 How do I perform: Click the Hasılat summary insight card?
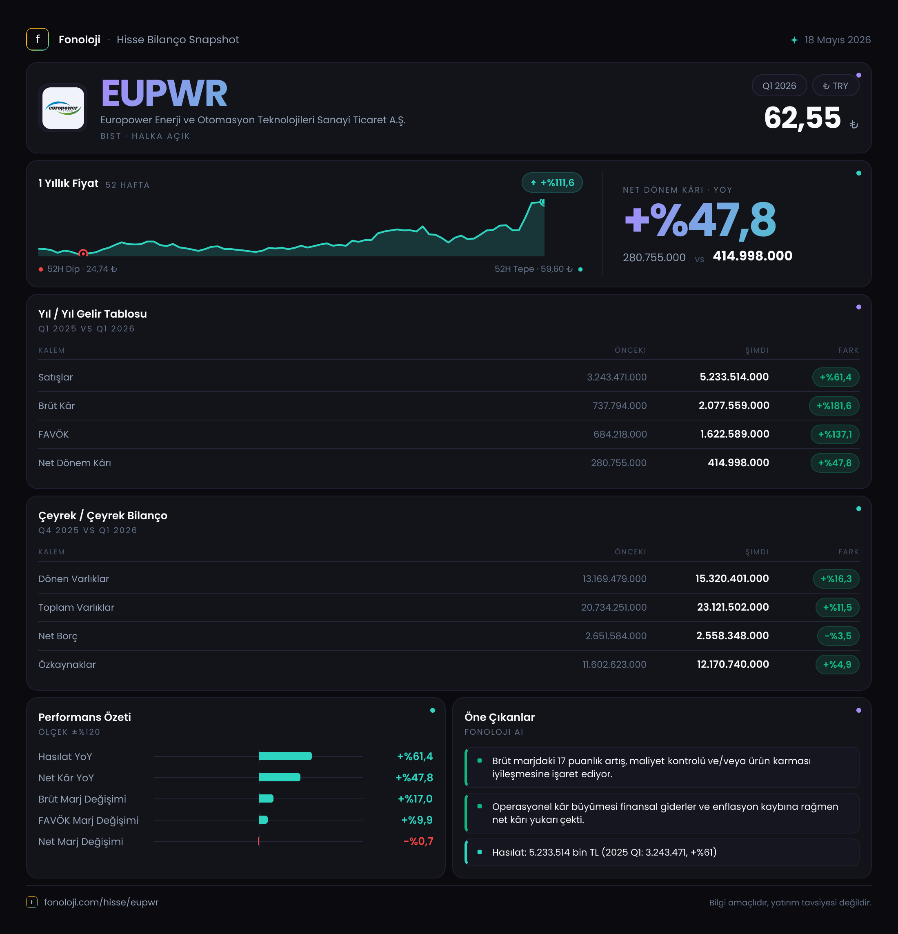[662, 852]
